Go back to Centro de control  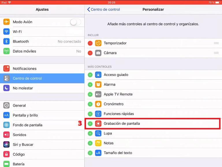[x=104, y=10]
